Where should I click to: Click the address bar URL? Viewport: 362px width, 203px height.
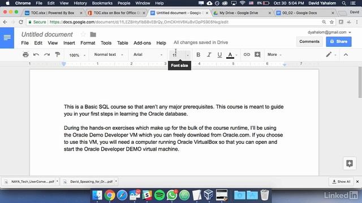[x=139, y=22]
